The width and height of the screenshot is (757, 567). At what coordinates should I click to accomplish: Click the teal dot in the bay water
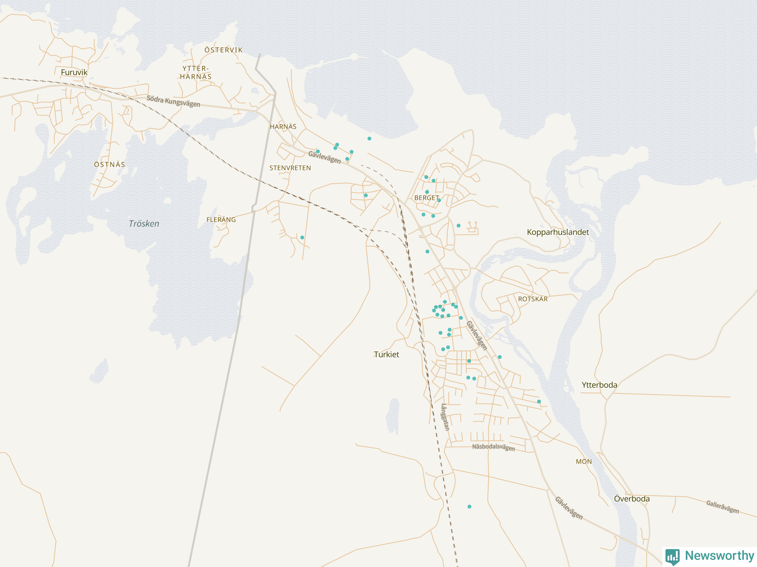click(x=369, y=139)
